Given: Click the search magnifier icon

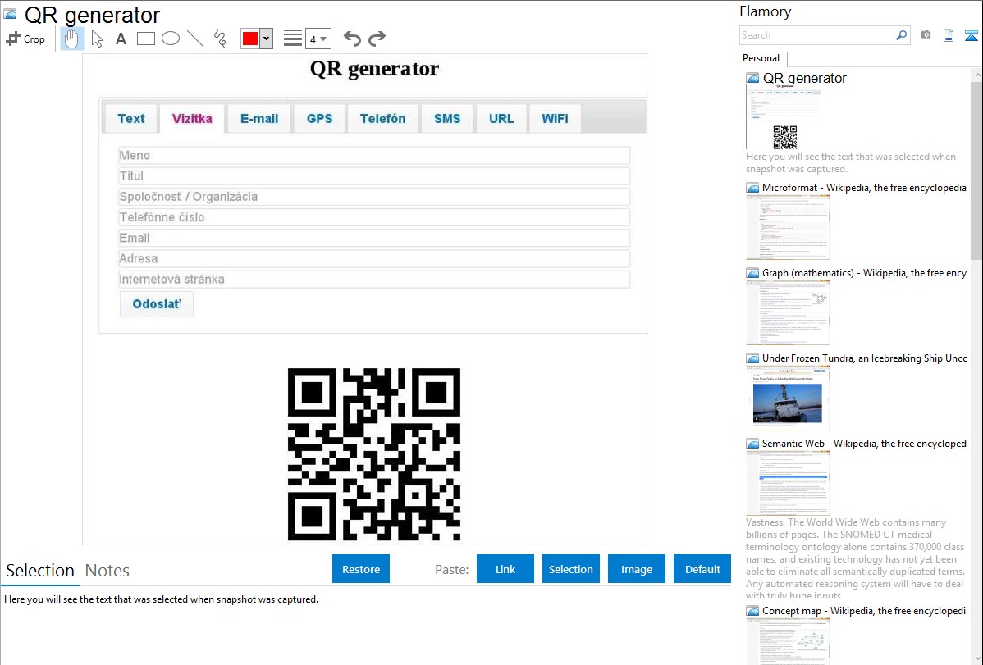Looking at the screenshot, I should (x=901, y=35).
